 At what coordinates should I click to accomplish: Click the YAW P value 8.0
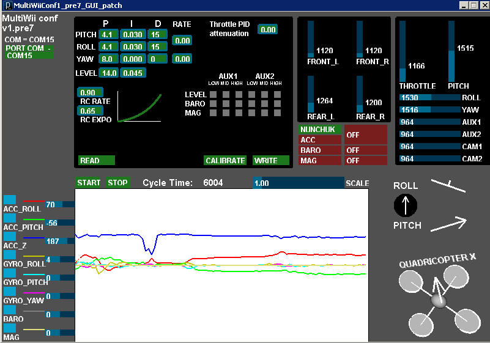click(108, 59)
